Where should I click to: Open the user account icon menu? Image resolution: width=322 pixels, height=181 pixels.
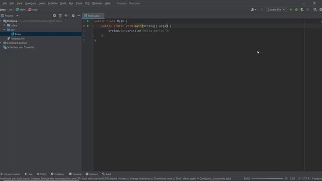click(254, 10)
